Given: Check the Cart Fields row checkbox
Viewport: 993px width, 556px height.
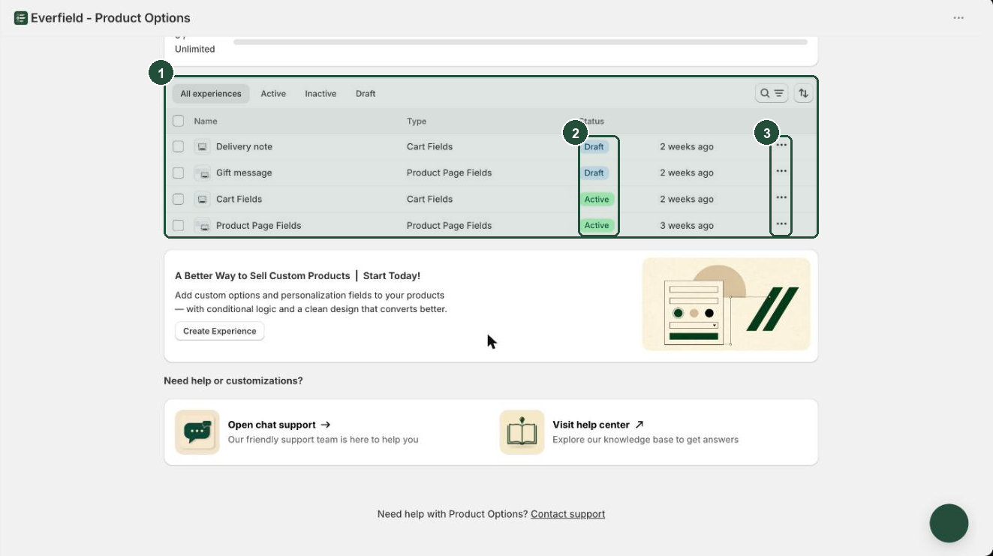Looking at the screenshot, I should (178, 200).
